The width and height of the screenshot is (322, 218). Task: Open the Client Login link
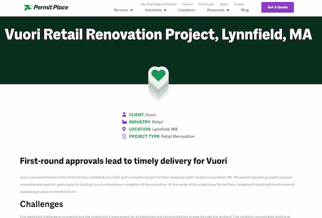[206, 4]
